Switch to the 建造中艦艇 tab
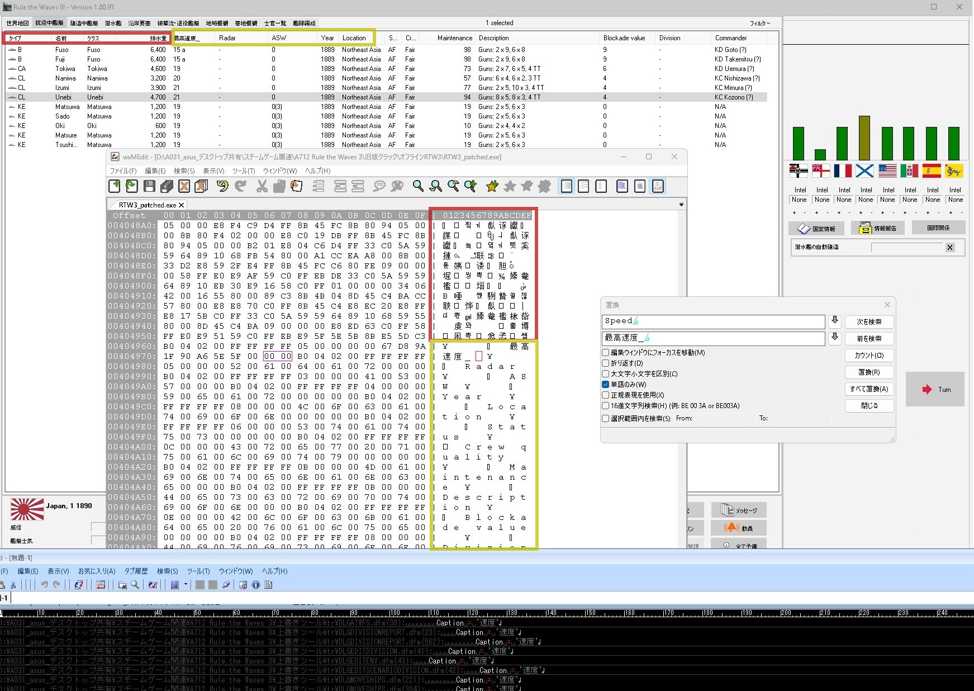This screenshot has height=691, width=974. pos(84,23)
